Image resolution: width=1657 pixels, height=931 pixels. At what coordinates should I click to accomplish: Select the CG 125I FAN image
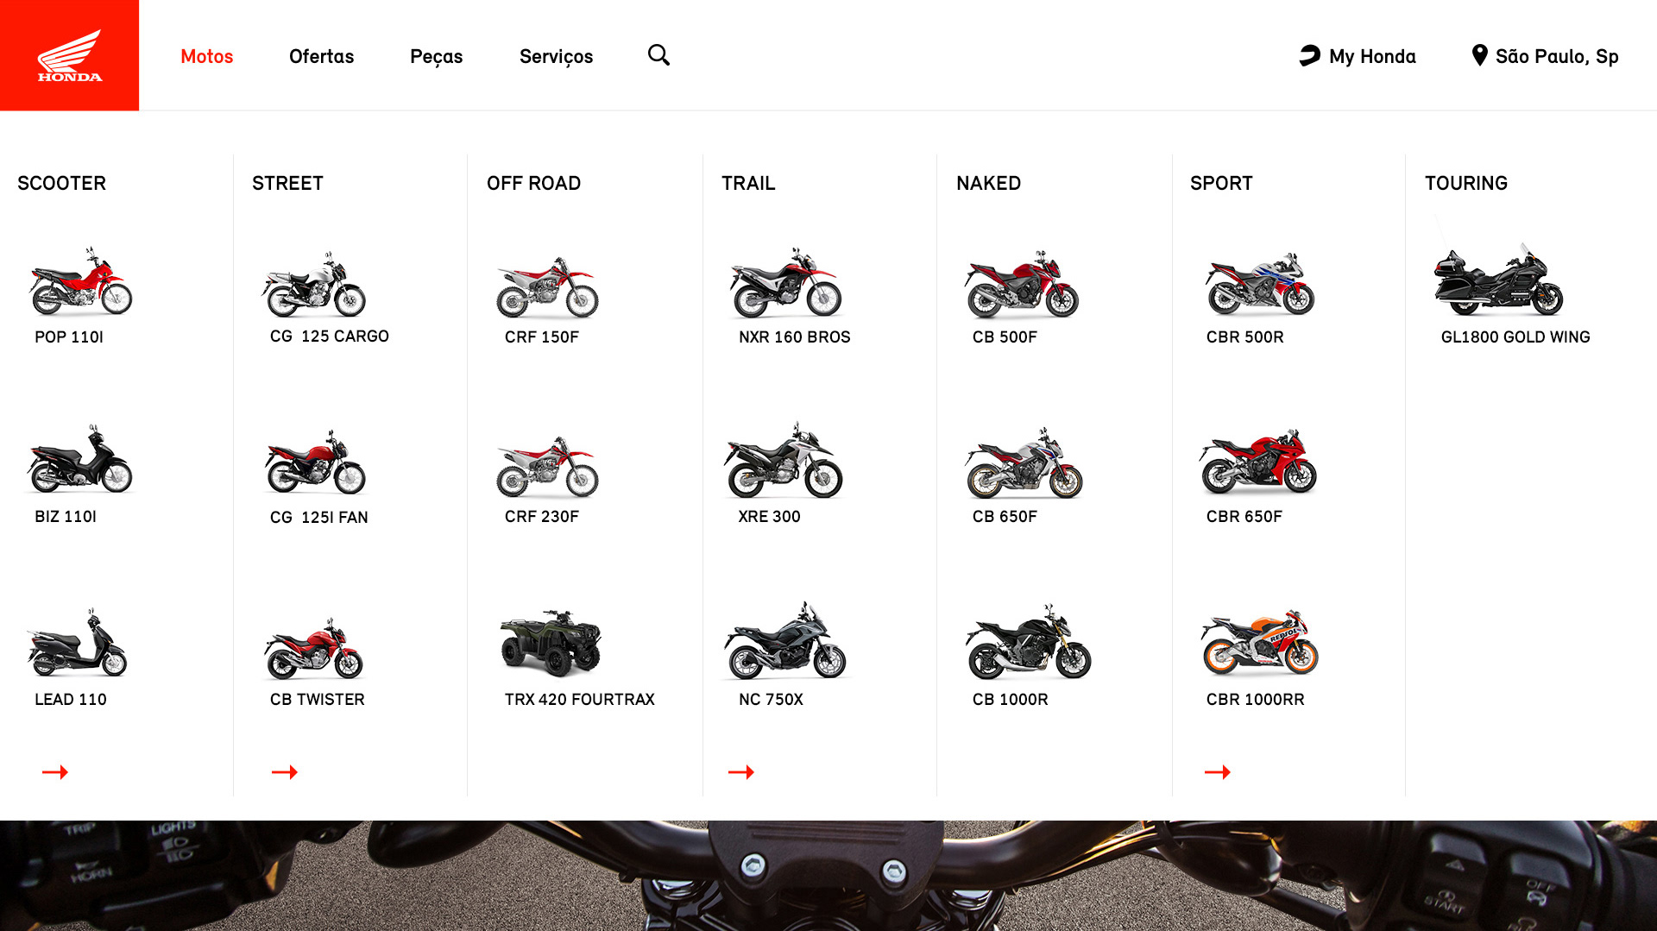315,462
